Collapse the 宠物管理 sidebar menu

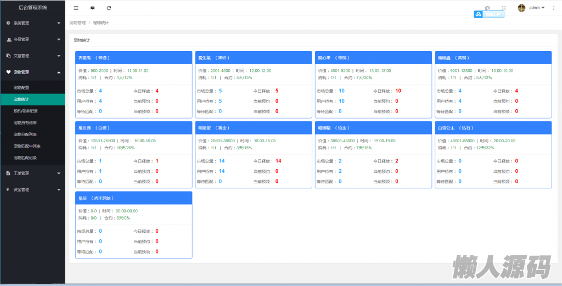tap(32, 72)
